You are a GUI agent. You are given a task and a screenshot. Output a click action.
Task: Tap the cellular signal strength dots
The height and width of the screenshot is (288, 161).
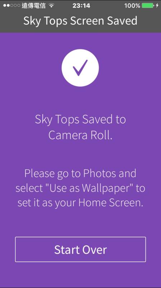pos(11,5)
